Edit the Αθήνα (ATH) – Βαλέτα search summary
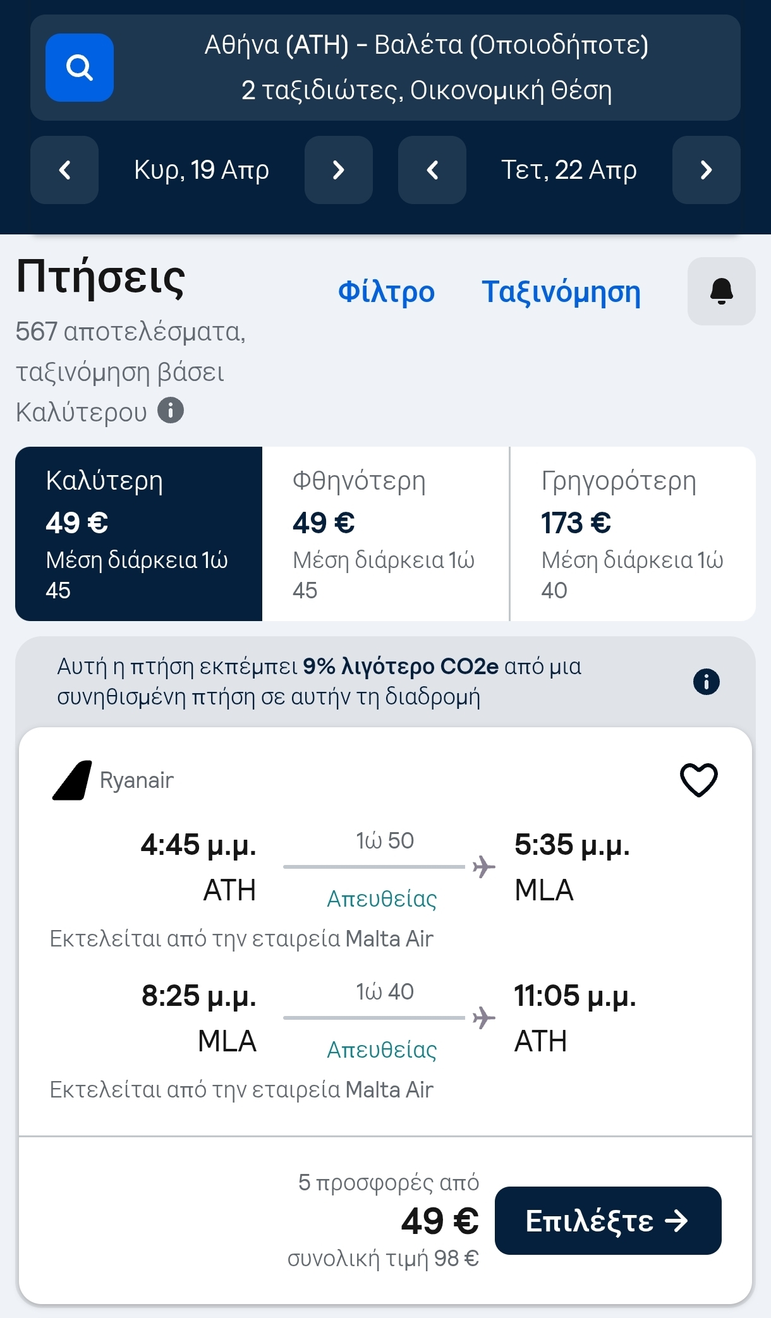Screen dimensions: 771x1318 click(426, 68)
